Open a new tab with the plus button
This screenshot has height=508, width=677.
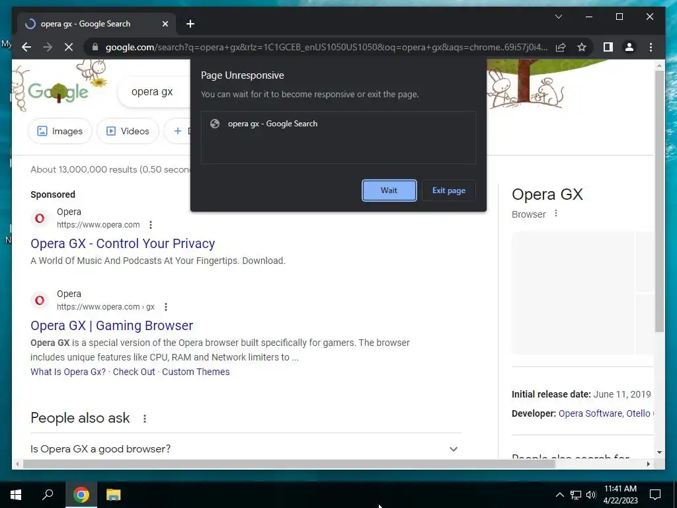190,24
